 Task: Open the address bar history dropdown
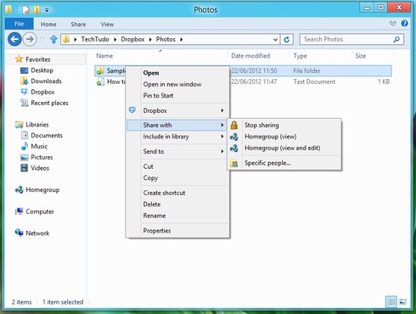(275, 40)
